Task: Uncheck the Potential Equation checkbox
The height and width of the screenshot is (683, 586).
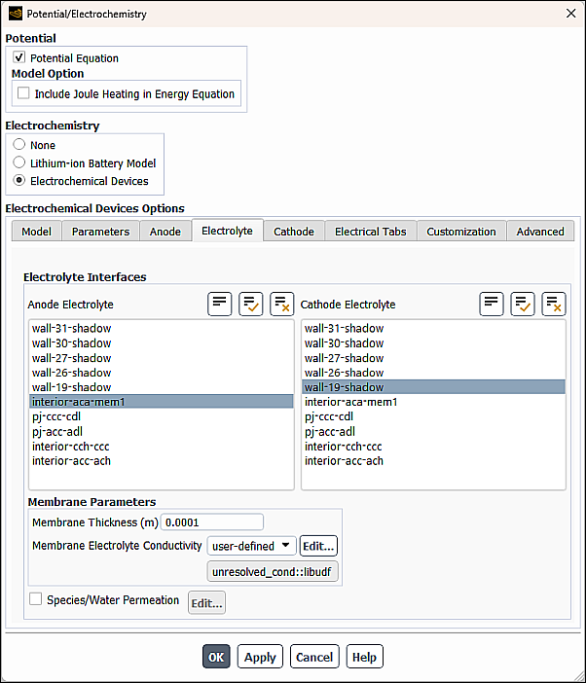Action: pos(19,57)
